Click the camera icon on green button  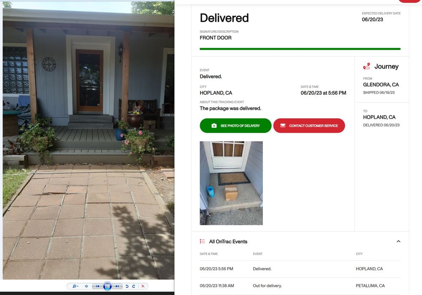214,126
